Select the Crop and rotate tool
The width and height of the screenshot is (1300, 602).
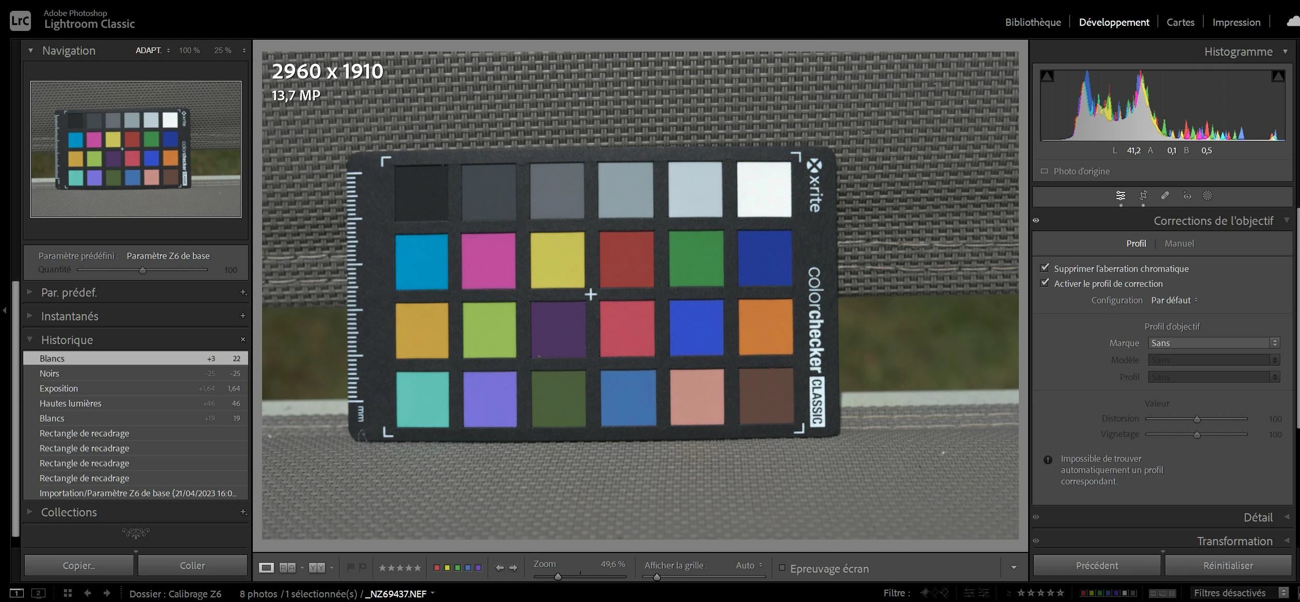[x=1143, y=196]
